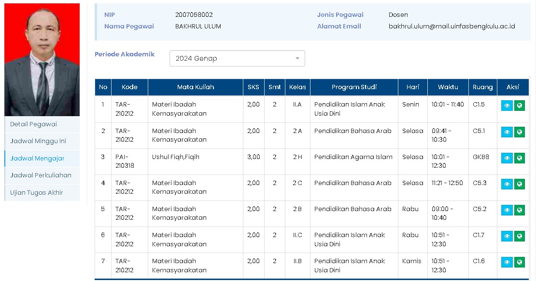Click the green globe icon for row 1
This screenshot has width=536, height=281.
(x=520, y=106)
